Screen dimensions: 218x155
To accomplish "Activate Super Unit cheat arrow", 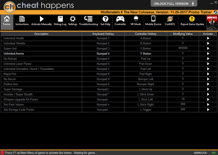I will point(208,49).
